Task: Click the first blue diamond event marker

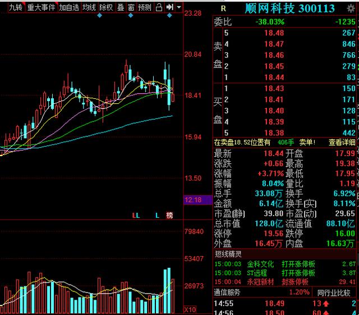Action: click(x=99, y=16)
